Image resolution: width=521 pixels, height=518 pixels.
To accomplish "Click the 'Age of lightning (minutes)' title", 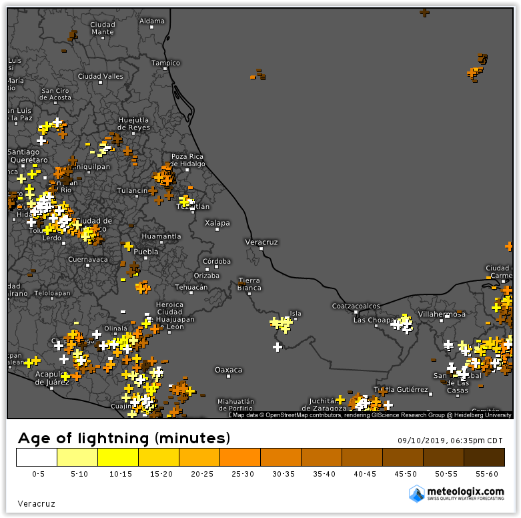I will (x=124, y=438).
